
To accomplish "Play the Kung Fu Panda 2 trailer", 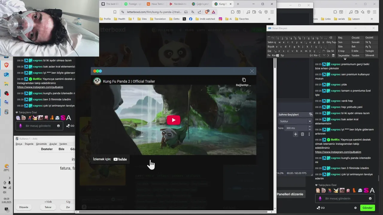I will [173, 120].
